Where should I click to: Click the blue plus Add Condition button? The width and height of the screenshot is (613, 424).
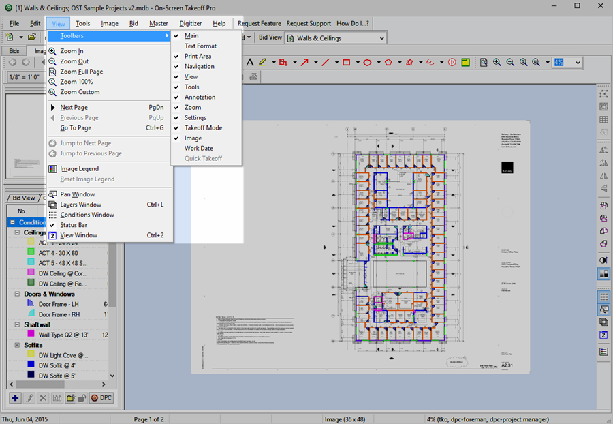click(x=15, y=398)
